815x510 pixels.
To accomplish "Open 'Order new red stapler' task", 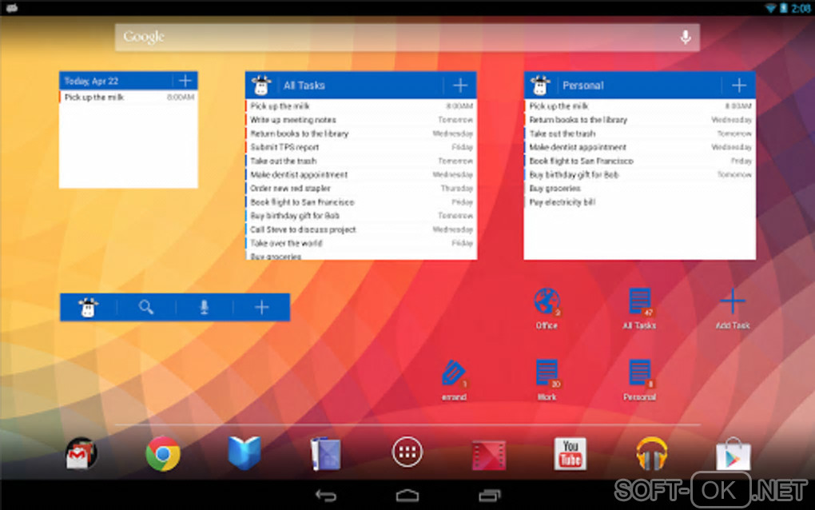I will 360,188.
